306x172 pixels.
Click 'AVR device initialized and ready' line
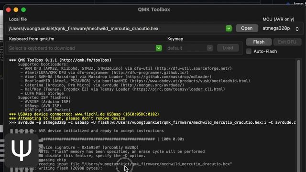coord(101,130)
